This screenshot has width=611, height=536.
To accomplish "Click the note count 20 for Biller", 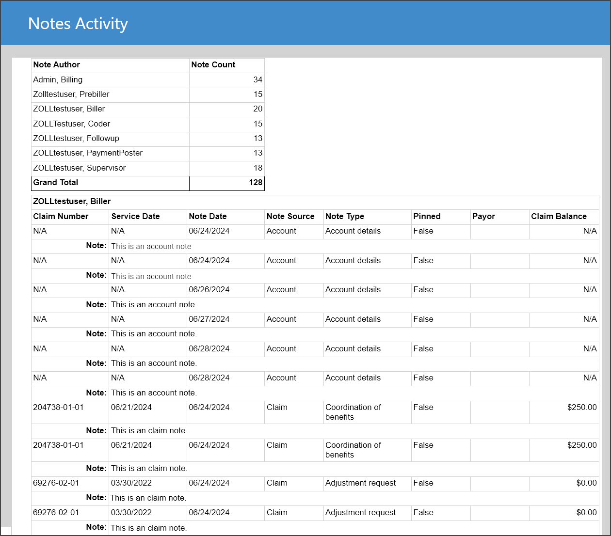I will click(x=257, y=109).
